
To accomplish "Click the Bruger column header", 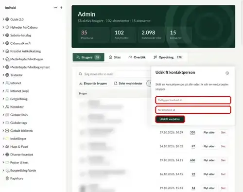I will click(83, 93).
